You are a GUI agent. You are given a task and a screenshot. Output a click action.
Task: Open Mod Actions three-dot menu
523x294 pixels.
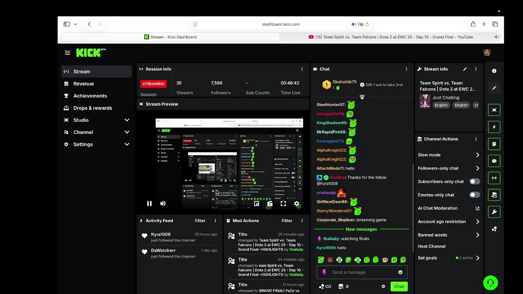302,220
